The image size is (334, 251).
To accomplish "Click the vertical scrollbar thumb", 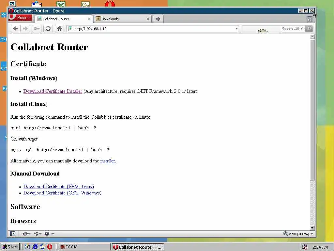I will pyautogui.click(x=312, y=110).
